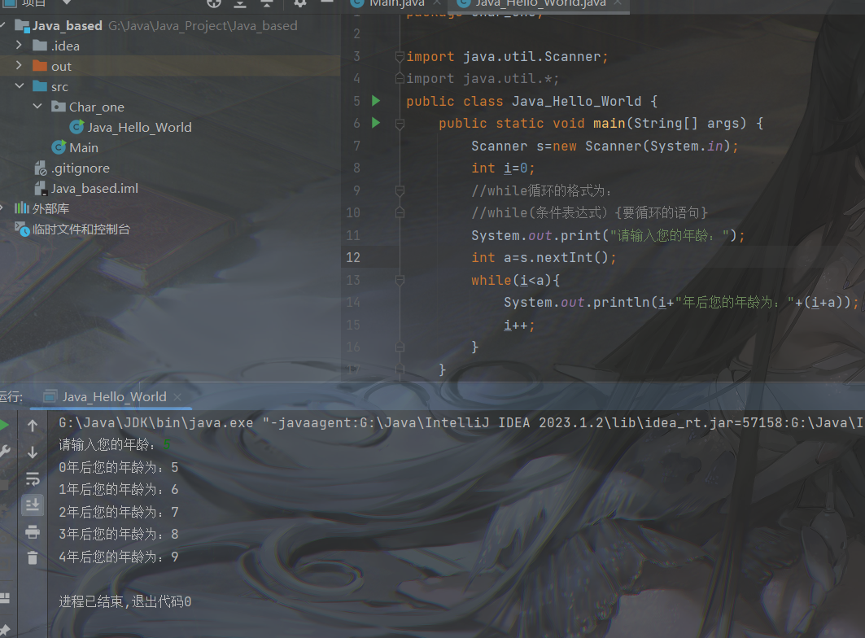Image resolution: width=865 pixels, height=638 pixels.
Task: Close the Java_Hello_World run tab
Action: (x=177, y=397)
